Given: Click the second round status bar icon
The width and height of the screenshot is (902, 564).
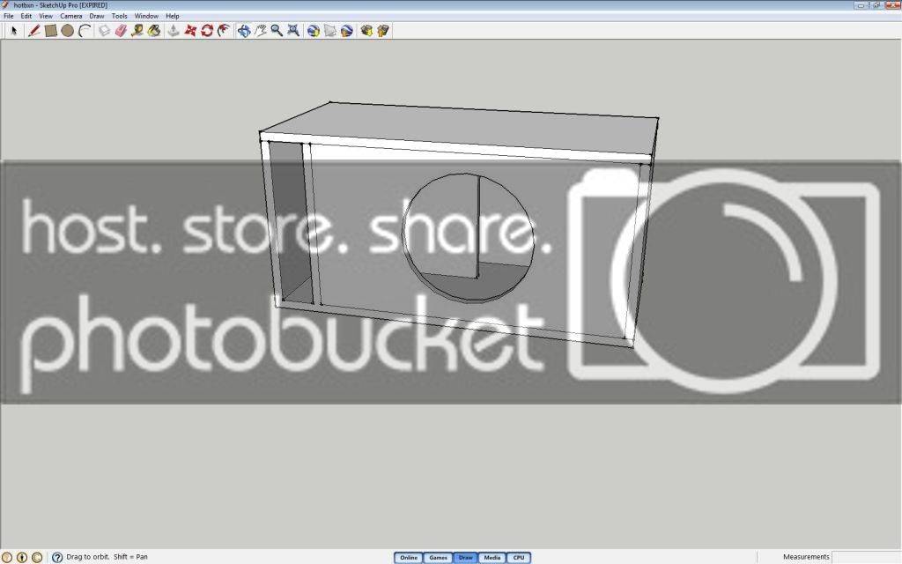Looking at the screenshot, I should click(22, 557).
